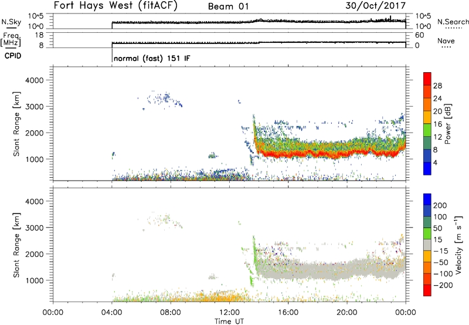Click the '4' tick on Power colorbar
469x325 pixels.
point(436,162)
